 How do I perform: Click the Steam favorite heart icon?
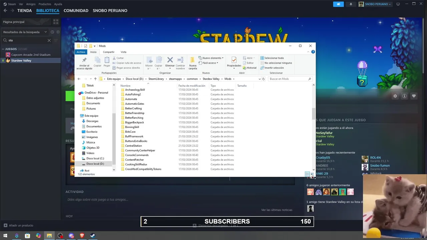tap(414, 96)
